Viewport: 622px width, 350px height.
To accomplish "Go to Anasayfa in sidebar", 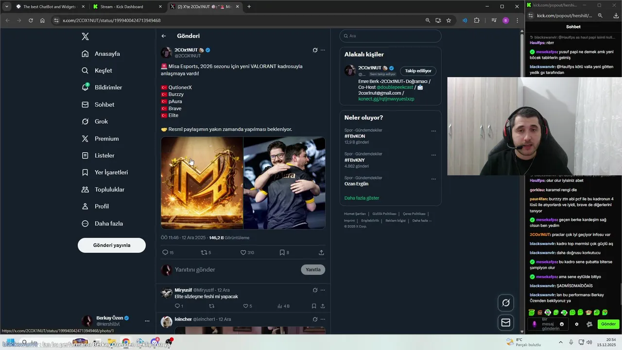I will tap(101, 53).
